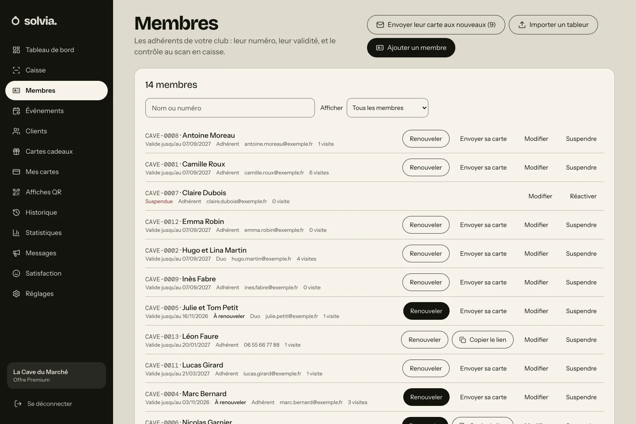The width and height of the screenshot is (636, 424).
Task: Renew Marc Bernard's membership
Action: pos(426,397)
